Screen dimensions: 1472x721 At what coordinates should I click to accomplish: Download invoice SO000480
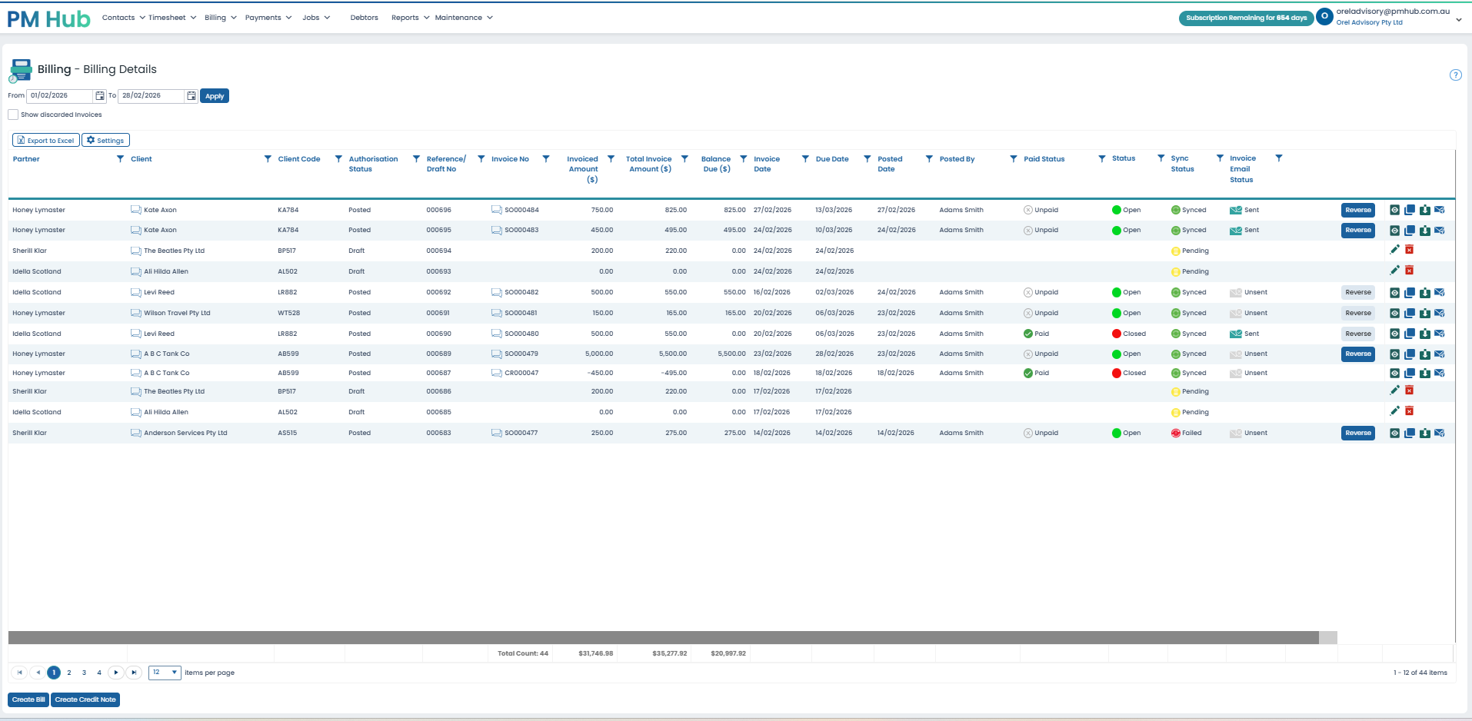point(1424,334)
